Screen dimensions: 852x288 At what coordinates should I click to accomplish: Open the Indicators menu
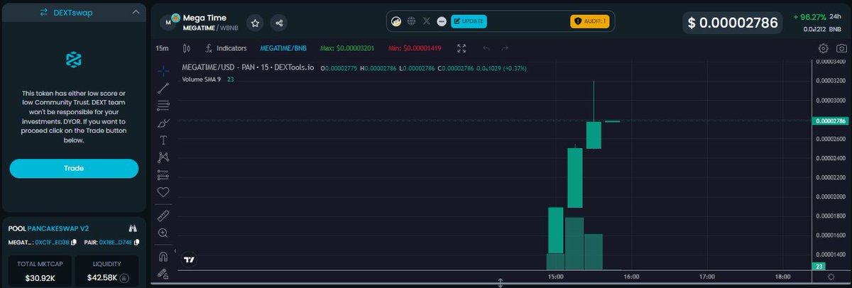(x=225, y=48)
